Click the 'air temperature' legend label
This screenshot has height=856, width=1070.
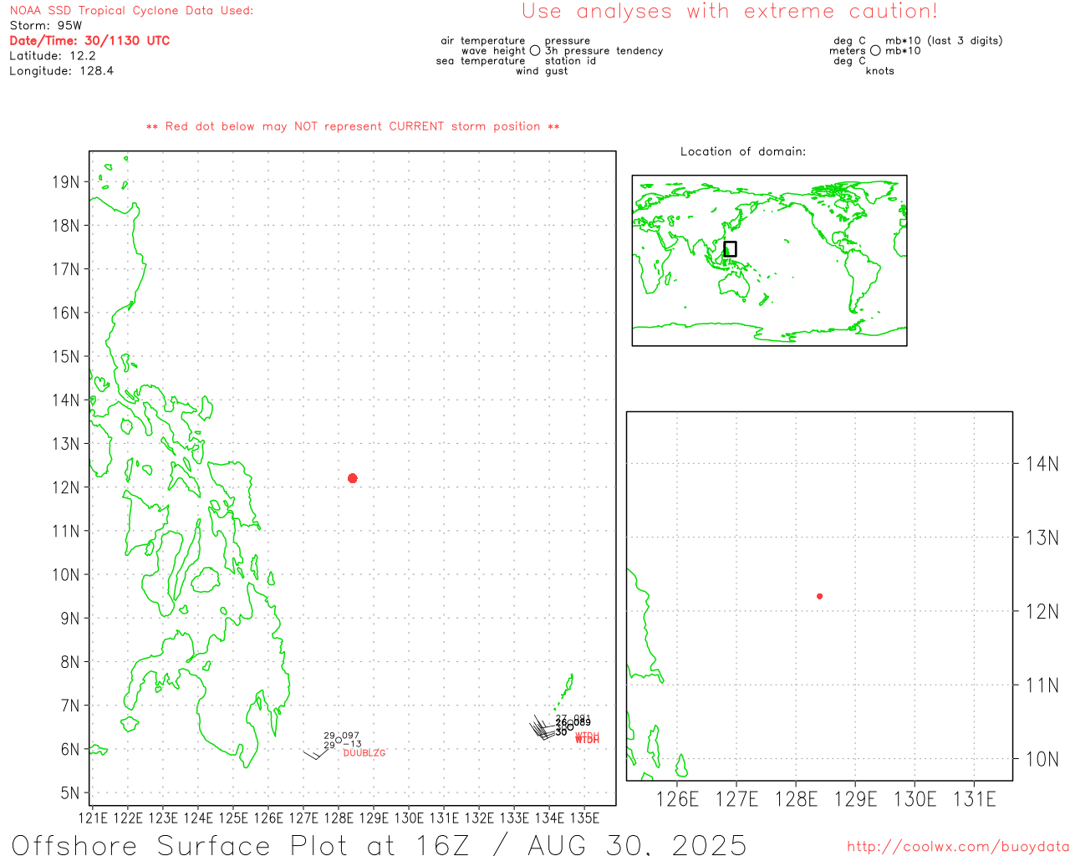point(483,41)
